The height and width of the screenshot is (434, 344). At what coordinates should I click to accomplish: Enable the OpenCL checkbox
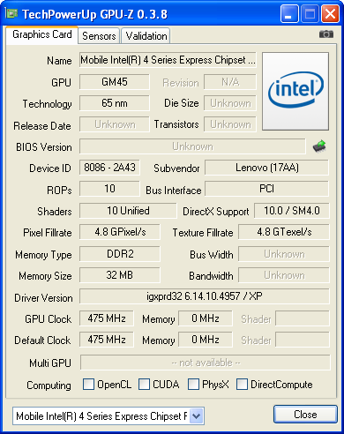click(88, 384)
